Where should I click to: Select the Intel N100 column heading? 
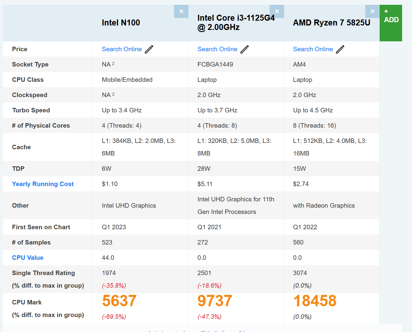coord(121,23)
